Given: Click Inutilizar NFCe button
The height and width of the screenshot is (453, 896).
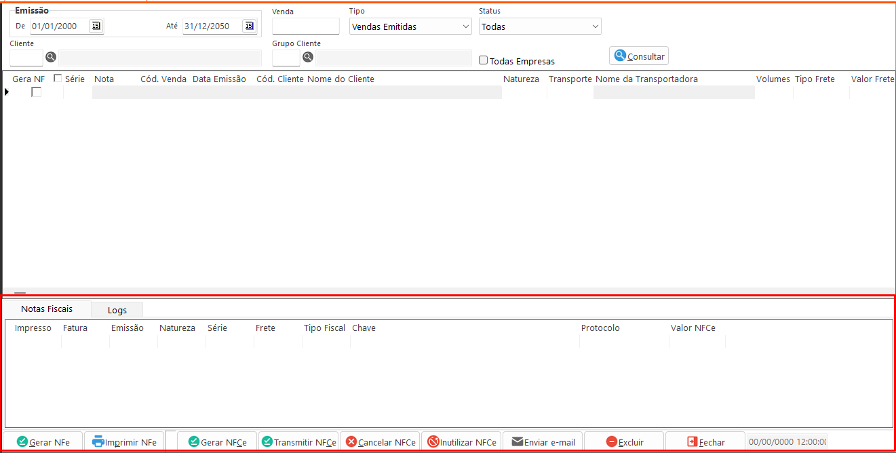Looking at the screenshot, I should click(x=461, y=441).
